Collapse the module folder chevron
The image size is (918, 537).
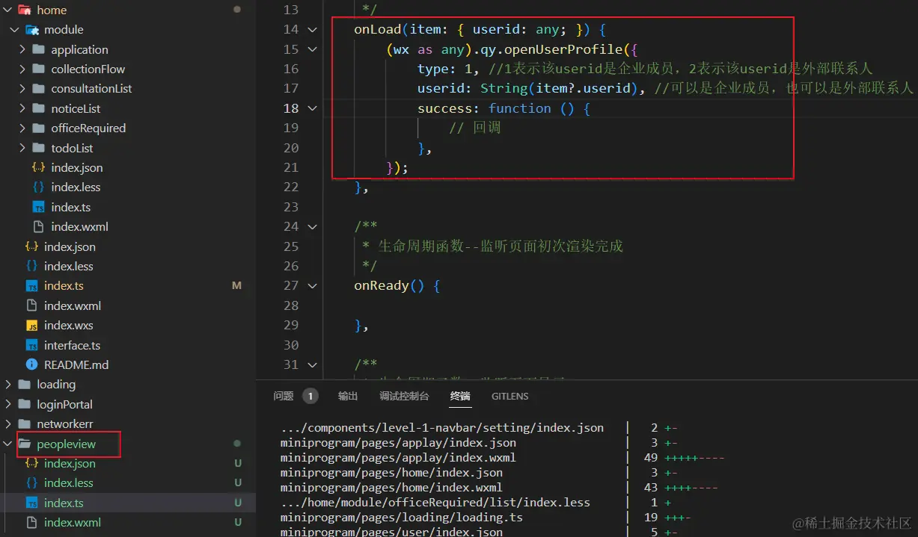pos(14,30)
